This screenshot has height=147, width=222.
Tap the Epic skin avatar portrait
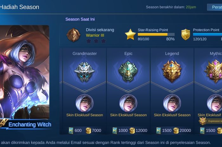click(128, 103)
